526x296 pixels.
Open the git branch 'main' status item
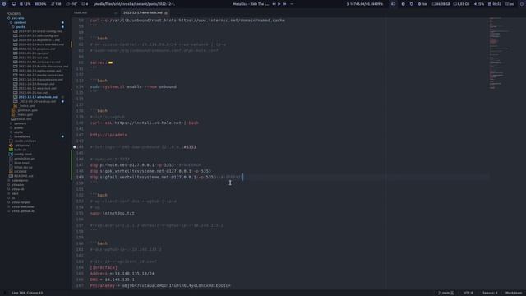tap(445, 293)
